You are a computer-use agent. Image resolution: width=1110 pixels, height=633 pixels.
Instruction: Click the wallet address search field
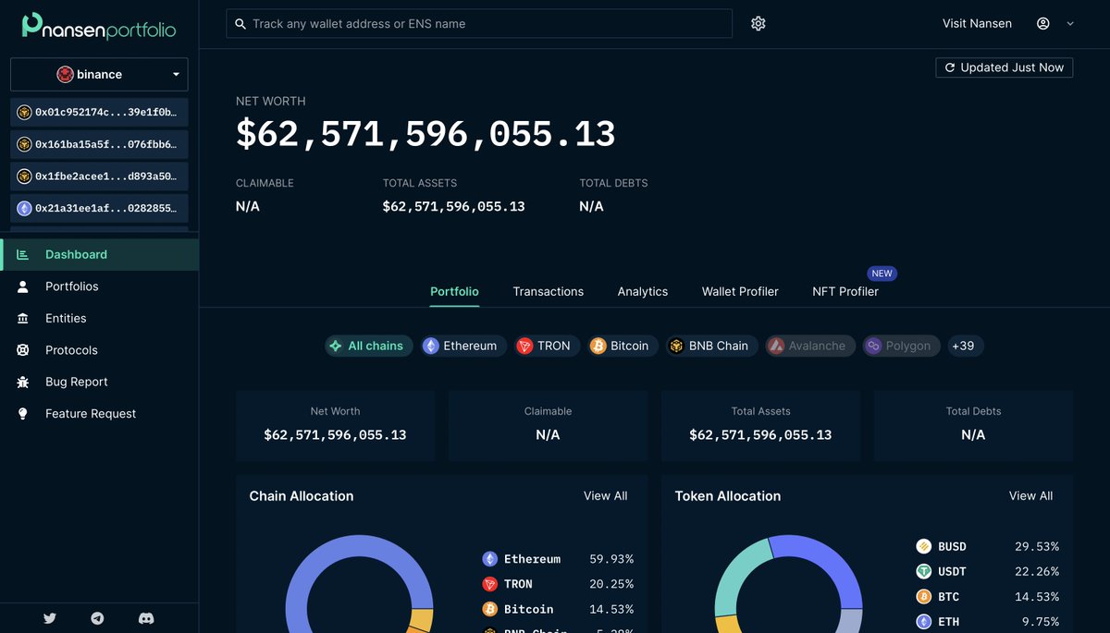(x=479, y=23)
